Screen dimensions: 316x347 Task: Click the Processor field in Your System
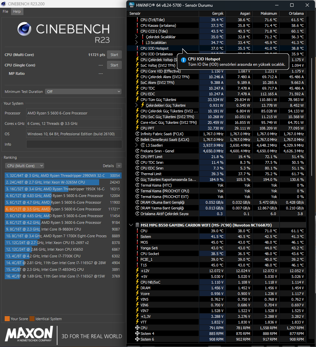[x=74, y=113]
